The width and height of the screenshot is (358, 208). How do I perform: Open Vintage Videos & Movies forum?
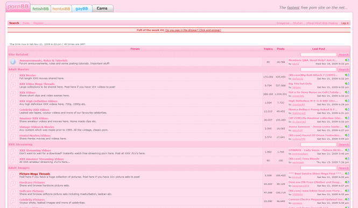pyautogui.click(x=37, y=127)
